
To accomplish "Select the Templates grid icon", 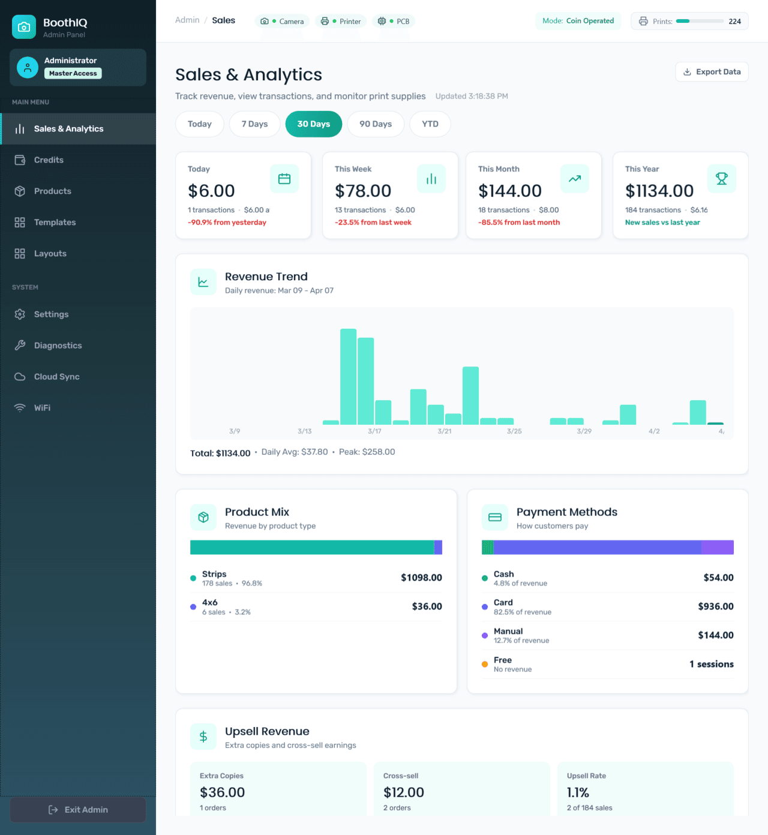I will [20, 222].
